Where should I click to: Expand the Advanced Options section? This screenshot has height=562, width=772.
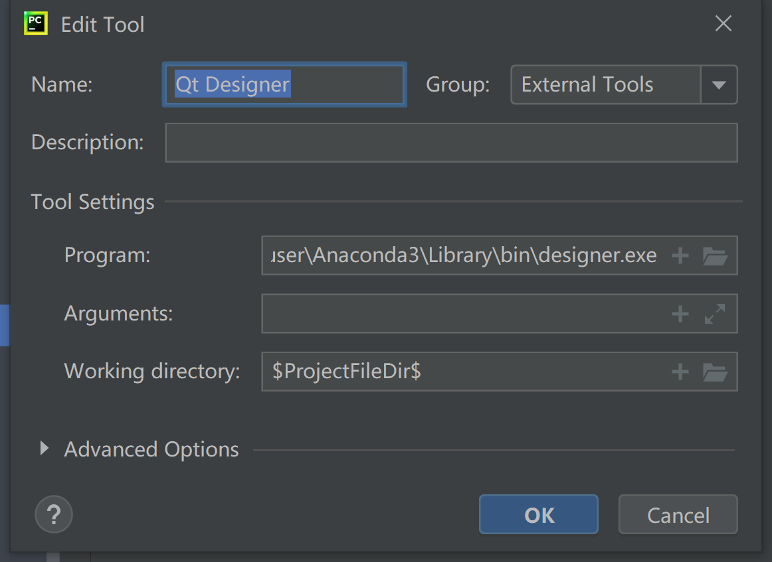click(x=45, y=449)
